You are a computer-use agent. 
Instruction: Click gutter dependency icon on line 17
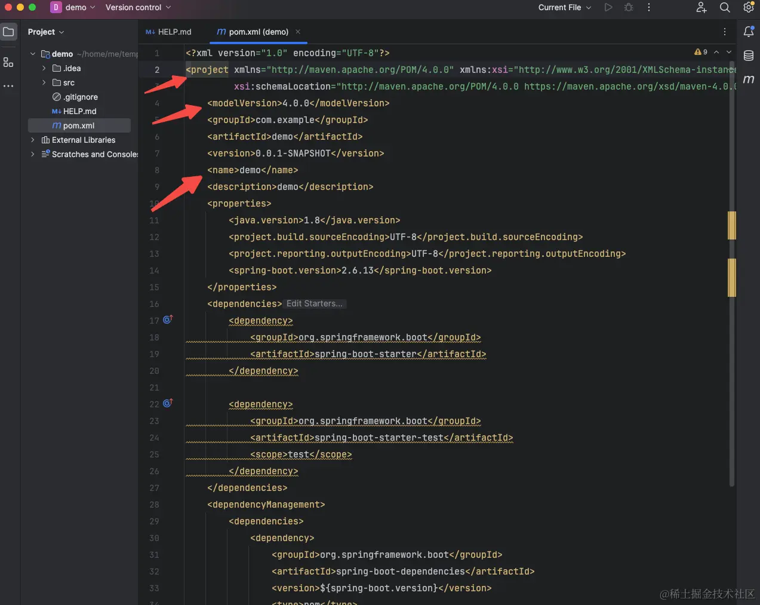pyautogui.click(x=168, y=320)
